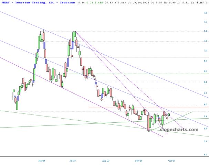Select the Oct '23 date axis label
Screen dimensions: 209x165
tap(171, 160)
